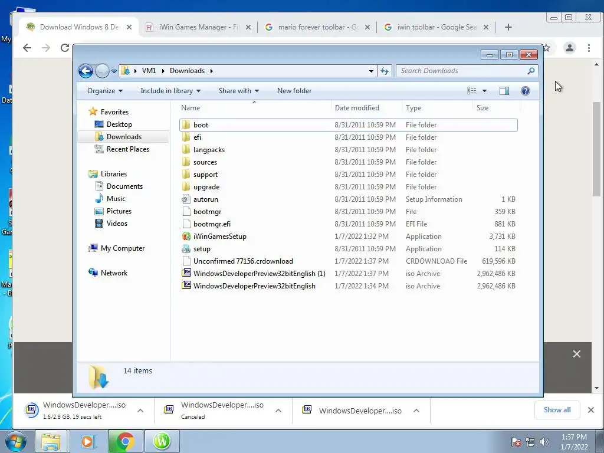
Task: Select the upgrade folder row
Action: (348, 187)
